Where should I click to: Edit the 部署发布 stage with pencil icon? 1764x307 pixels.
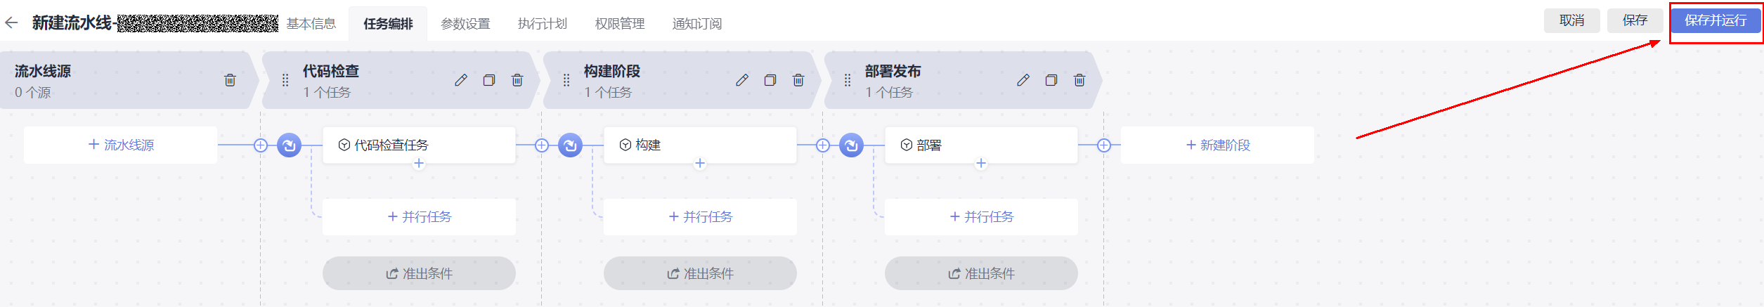[1023, 80]
